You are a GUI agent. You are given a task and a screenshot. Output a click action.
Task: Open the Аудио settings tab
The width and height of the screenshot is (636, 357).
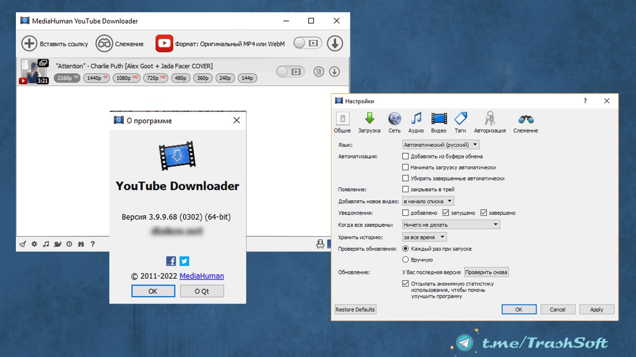point(416,122)
